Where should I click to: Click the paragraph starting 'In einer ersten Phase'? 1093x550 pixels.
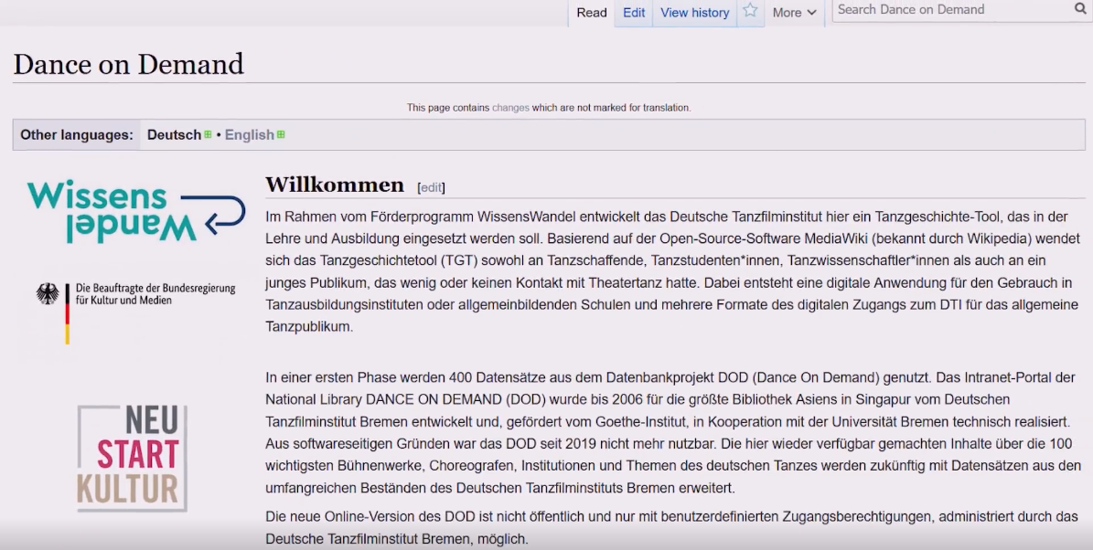tap(672, 432)
